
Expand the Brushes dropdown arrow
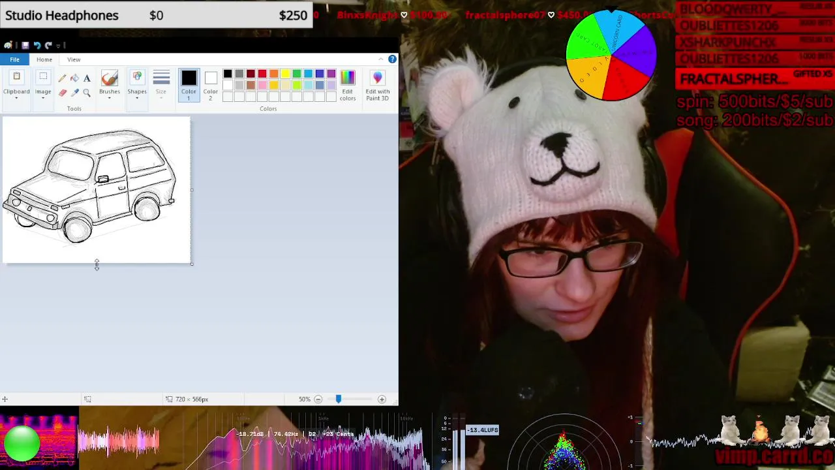tap(110, 99)
